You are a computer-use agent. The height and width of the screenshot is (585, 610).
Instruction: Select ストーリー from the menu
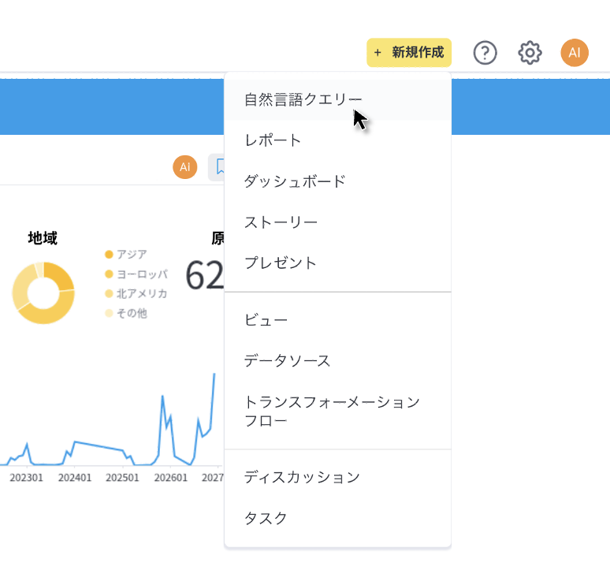point(281,222)
